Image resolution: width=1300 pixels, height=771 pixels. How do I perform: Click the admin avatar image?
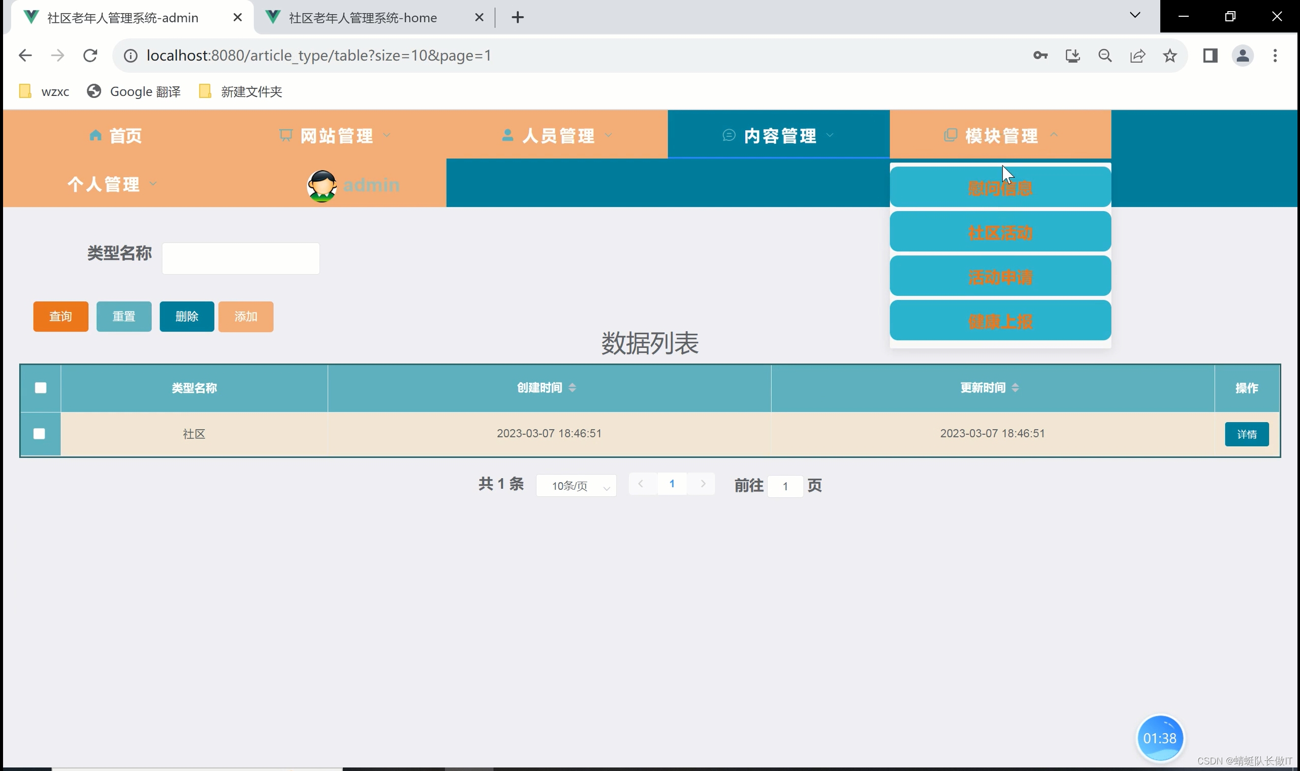click(x=322, y=185)
